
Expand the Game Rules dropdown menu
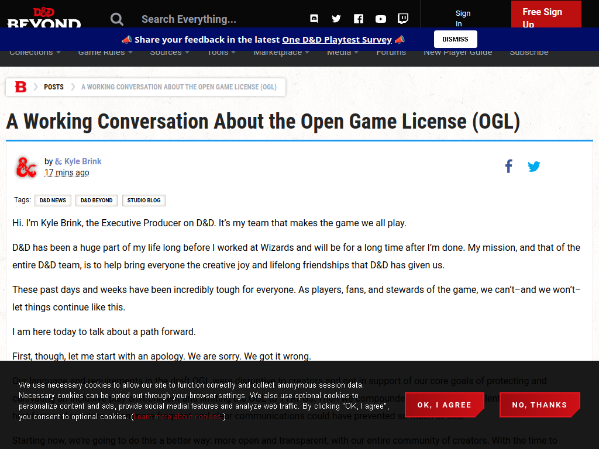pyautogui.click(x=105, y=53)
